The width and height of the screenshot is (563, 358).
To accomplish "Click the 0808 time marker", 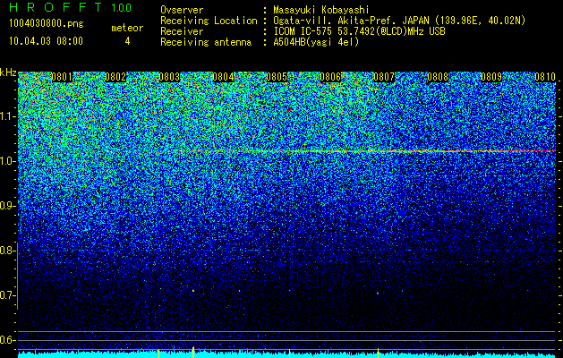I will 438,77.
